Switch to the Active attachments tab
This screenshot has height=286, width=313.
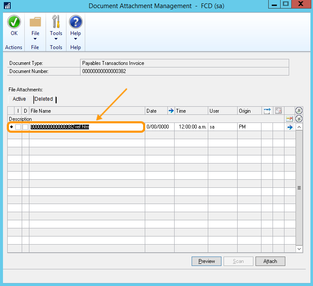[x=19, y=99]
